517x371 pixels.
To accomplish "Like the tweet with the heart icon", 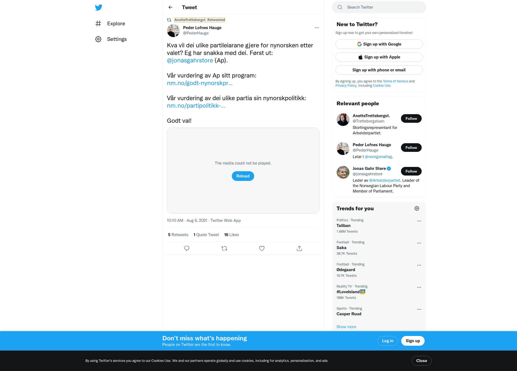I will [x=262, y=248].
